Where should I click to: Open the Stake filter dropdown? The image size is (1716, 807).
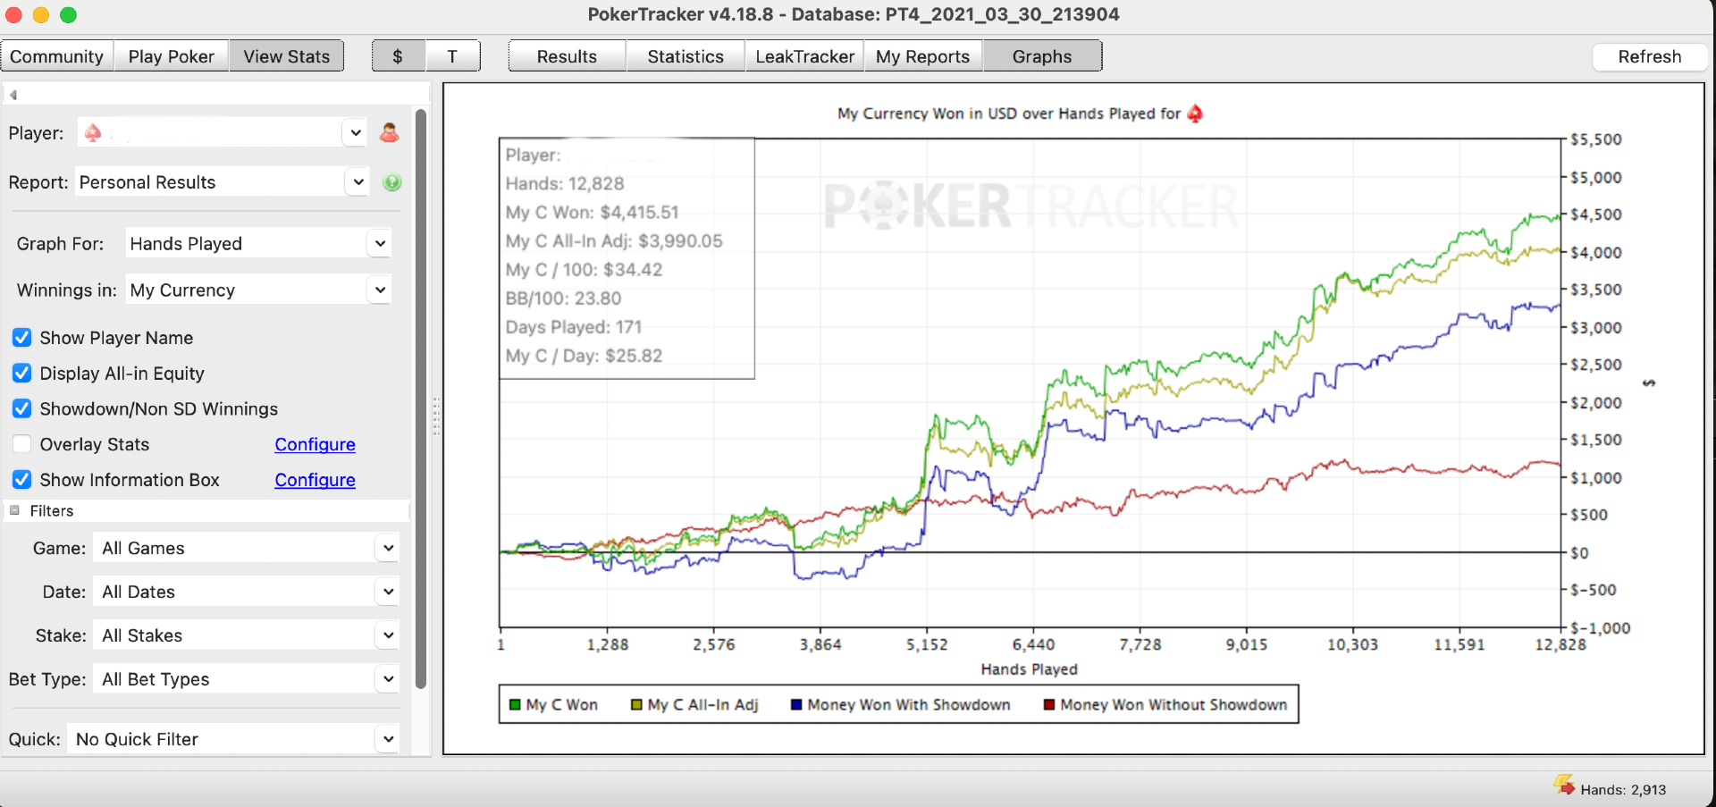click(388, 635)
